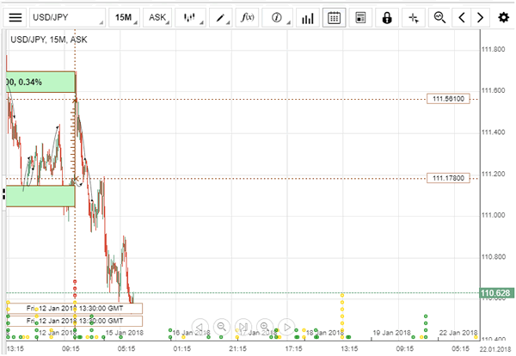
Task: Click the 111.56100 price level label
Action: 449,100
